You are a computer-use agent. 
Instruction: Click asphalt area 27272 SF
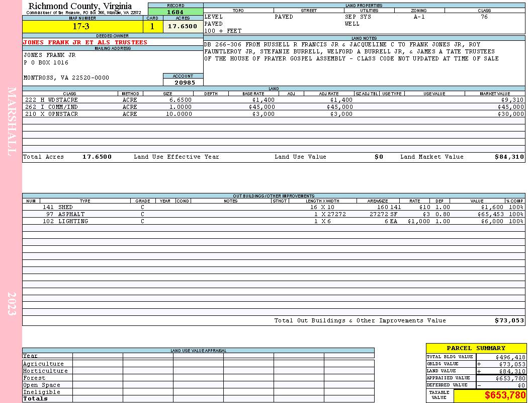383,215
